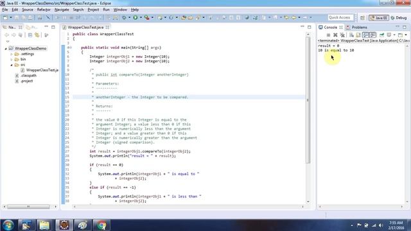Image resolution: width=411 pixels, height=231 pixels.
Task: Switch to the Java EE perspective button
Action: 379,18
